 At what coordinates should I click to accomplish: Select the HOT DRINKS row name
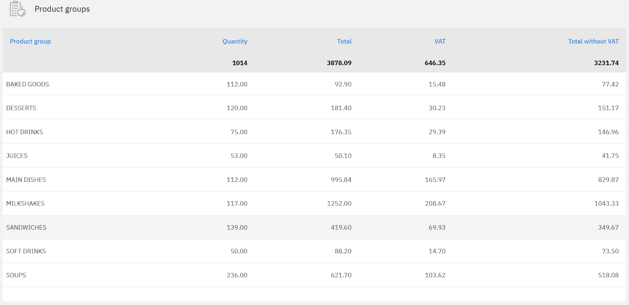pos(25,132)
